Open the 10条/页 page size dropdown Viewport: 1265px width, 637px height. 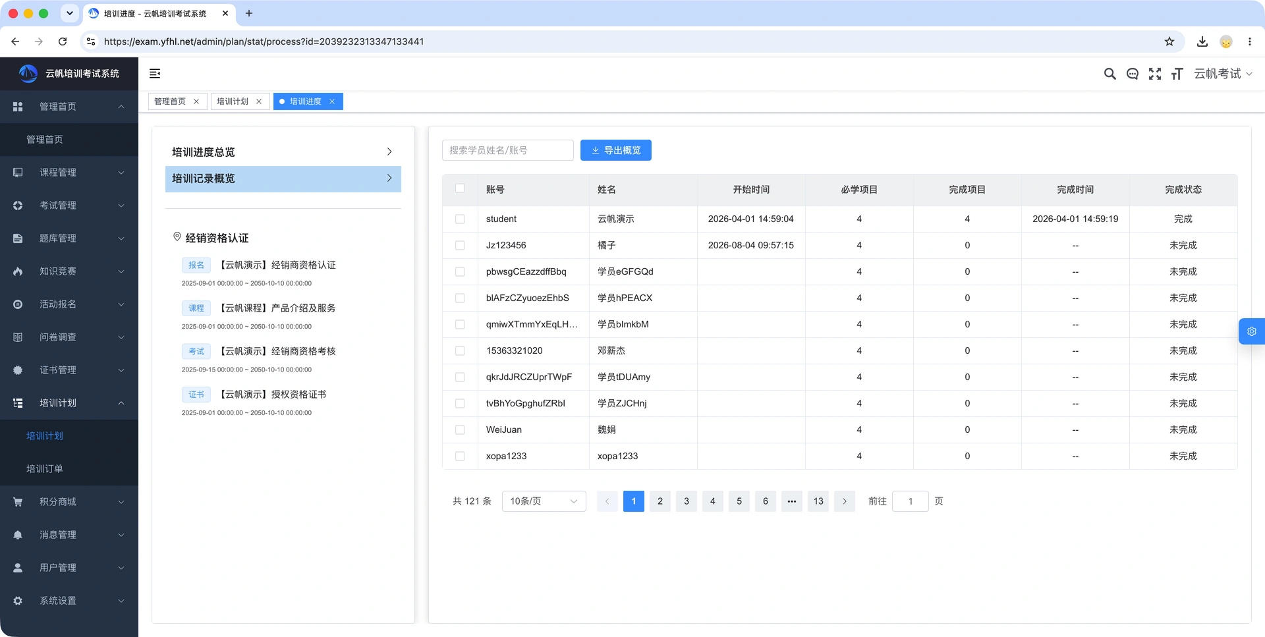(544, 501)
